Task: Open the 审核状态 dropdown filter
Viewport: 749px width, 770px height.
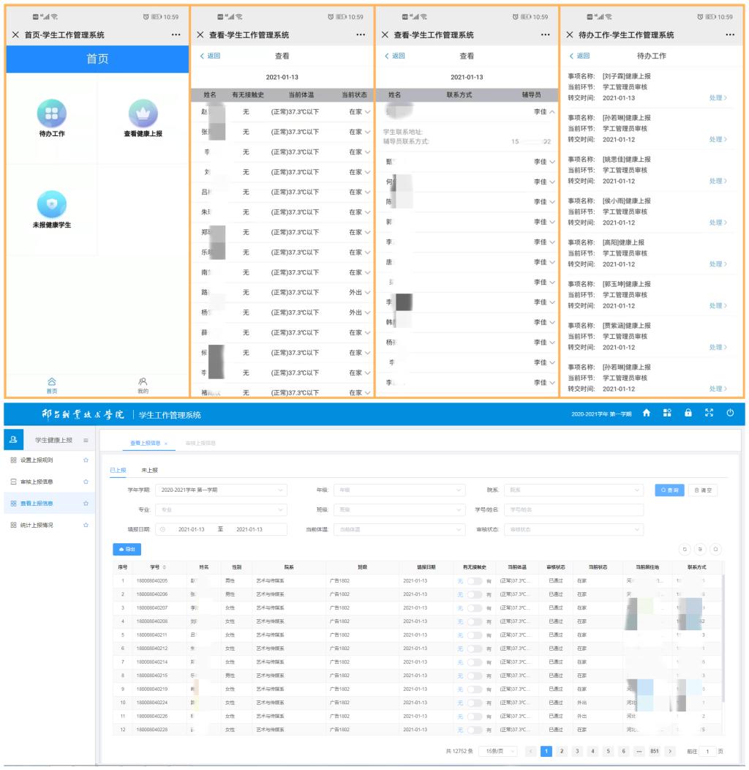Action: [x=573, y=529]
